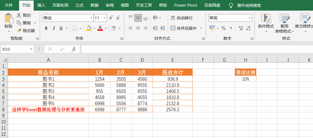
Task: Switch to the 页面布局 tab
Action: (60, 5)
